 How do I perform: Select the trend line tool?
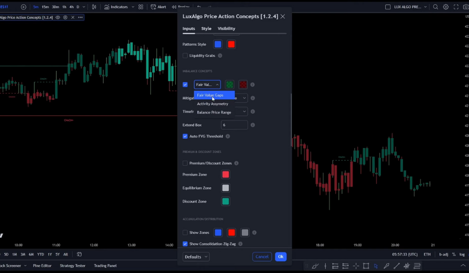(x=396, y=266)
